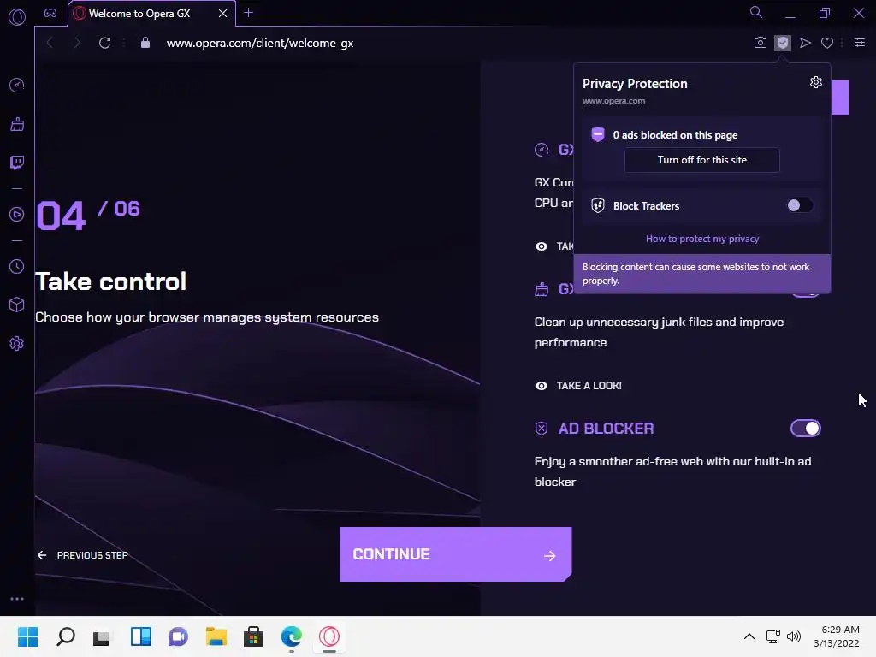
Task: Open History clock icon in sidebar
Action: pos(17,267)
